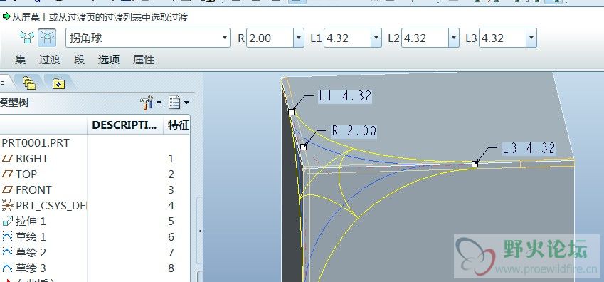Open model tree Settings list menu

pos(179,103)
